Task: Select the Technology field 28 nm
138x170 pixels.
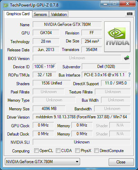Action: 46,41
